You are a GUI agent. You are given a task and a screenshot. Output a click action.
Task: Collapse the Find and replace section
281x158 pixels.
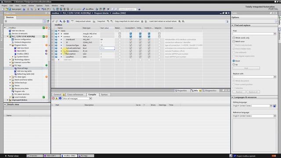[x=232, y=25]
